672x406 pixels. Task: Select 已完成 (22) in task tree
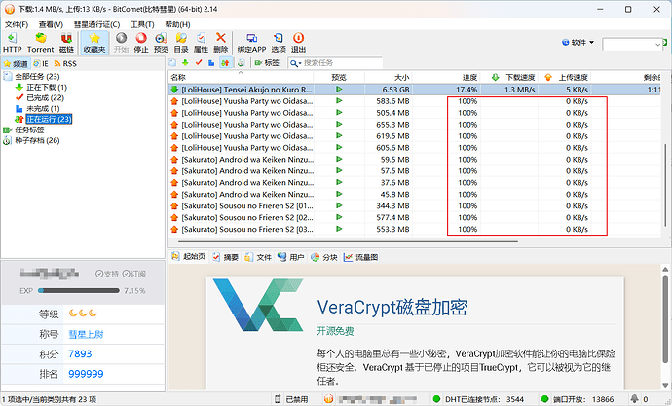(x=45, y=97)
